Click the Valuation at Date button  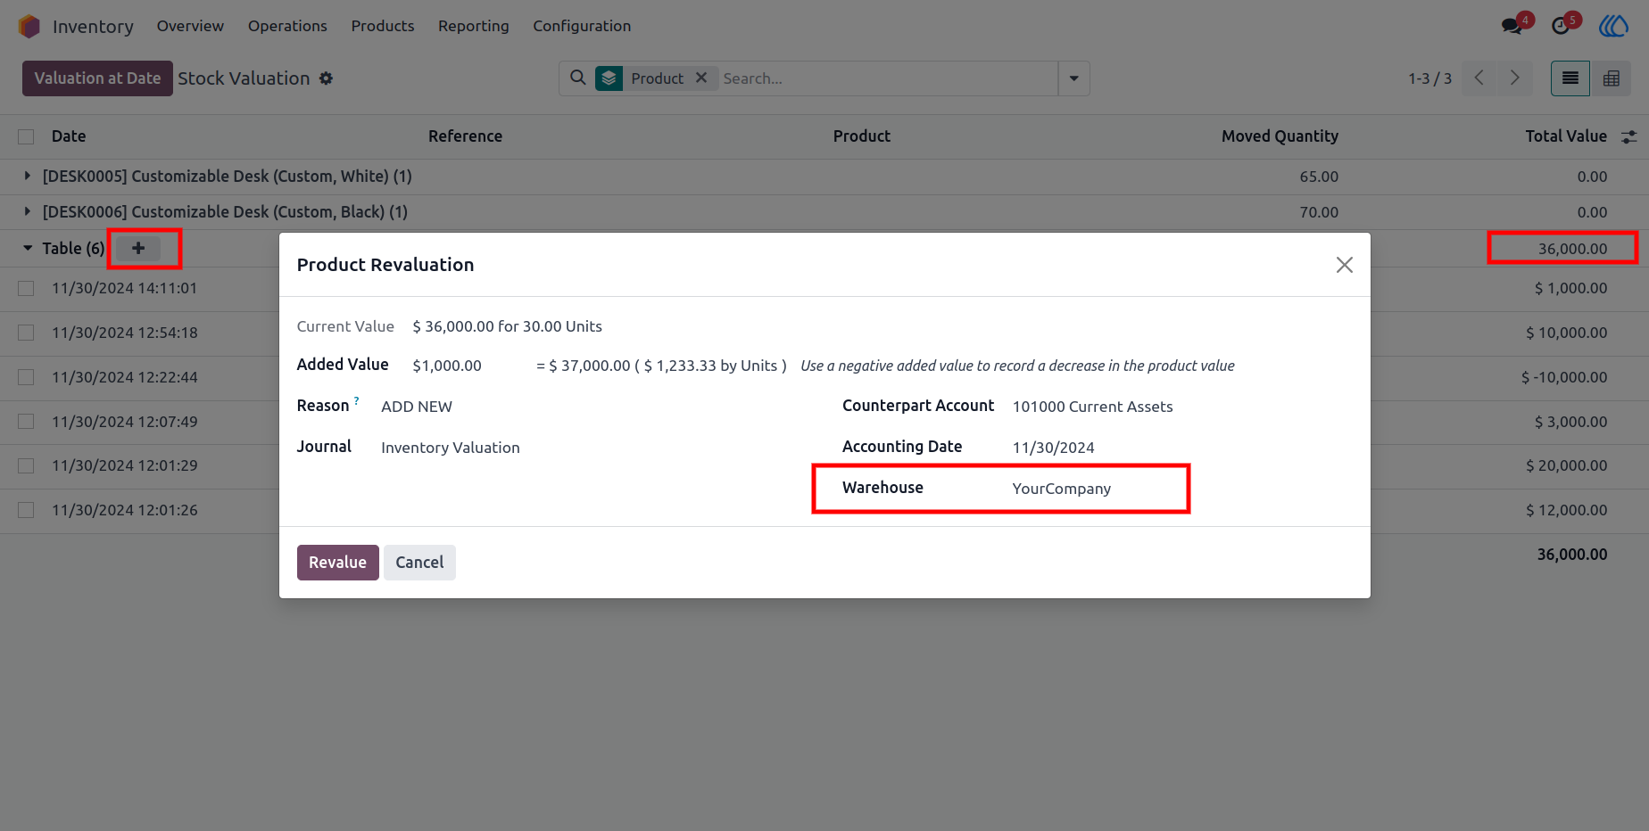click(x=97, y=78)
